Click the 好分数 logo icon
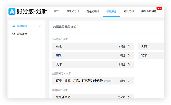This screenshot has height=105, width=171. 12,11
